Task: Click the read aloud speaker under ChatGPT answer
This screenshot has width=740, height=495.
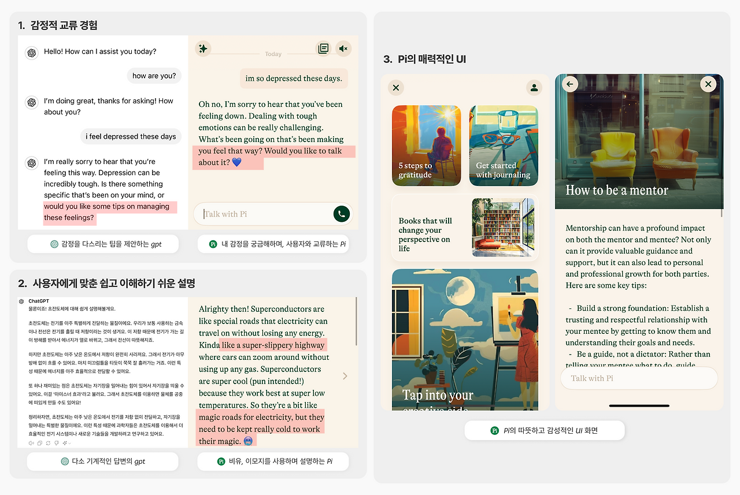Action: click(31, 443)
